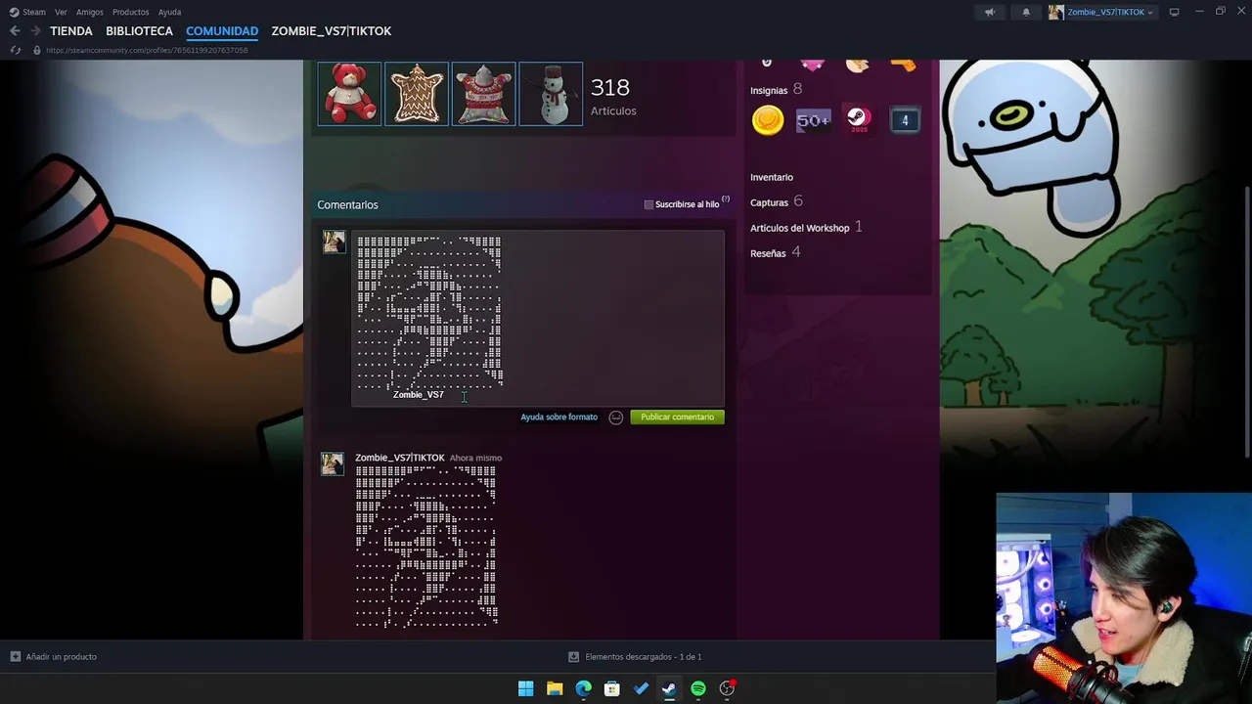Image resolution: width=1252 pixels, height=704 pixels.
Task: Open Microsoft Edge from the taskbar
Action: 583,689
